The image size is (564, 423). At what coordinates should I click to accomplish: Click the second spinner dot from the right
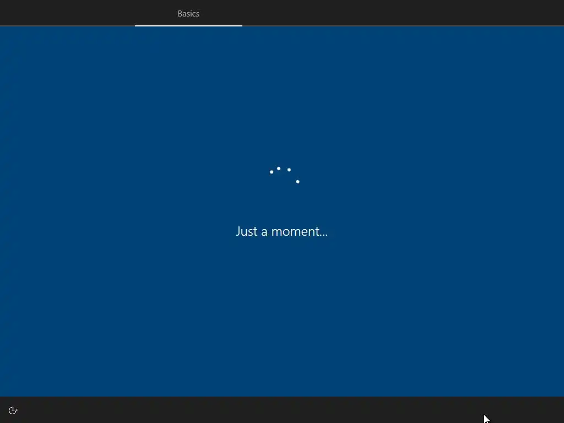click(289, 170)
